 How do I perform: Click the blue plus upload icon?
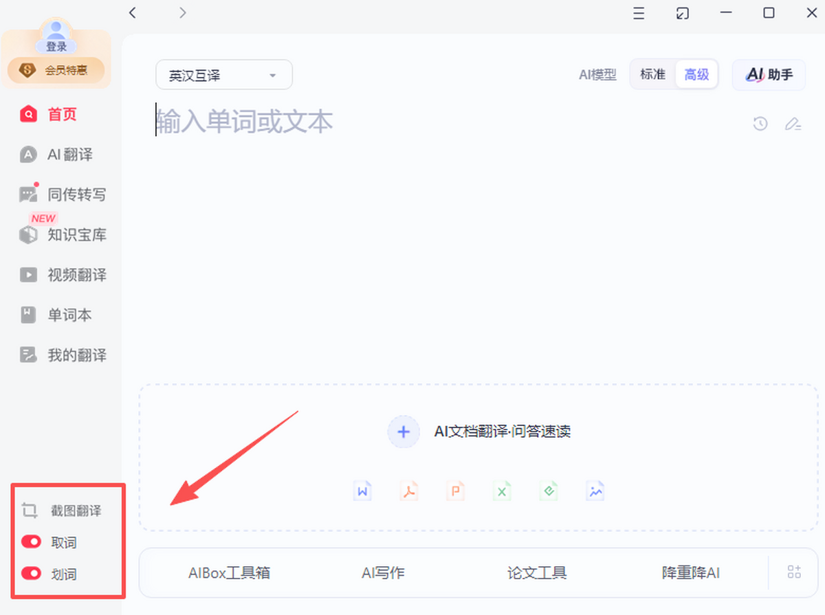[x=404, y=432]
